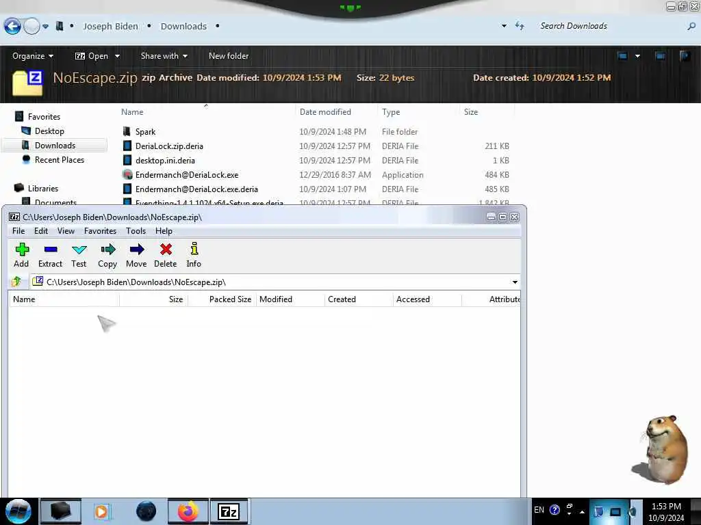Open the View menu in 7-Zip

pyautogui.click(x=66, y=231)
